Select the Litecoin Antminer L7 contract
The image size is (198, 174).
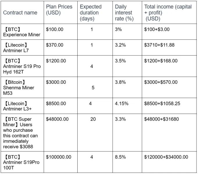pyautogui.click(x=16, y=48)
